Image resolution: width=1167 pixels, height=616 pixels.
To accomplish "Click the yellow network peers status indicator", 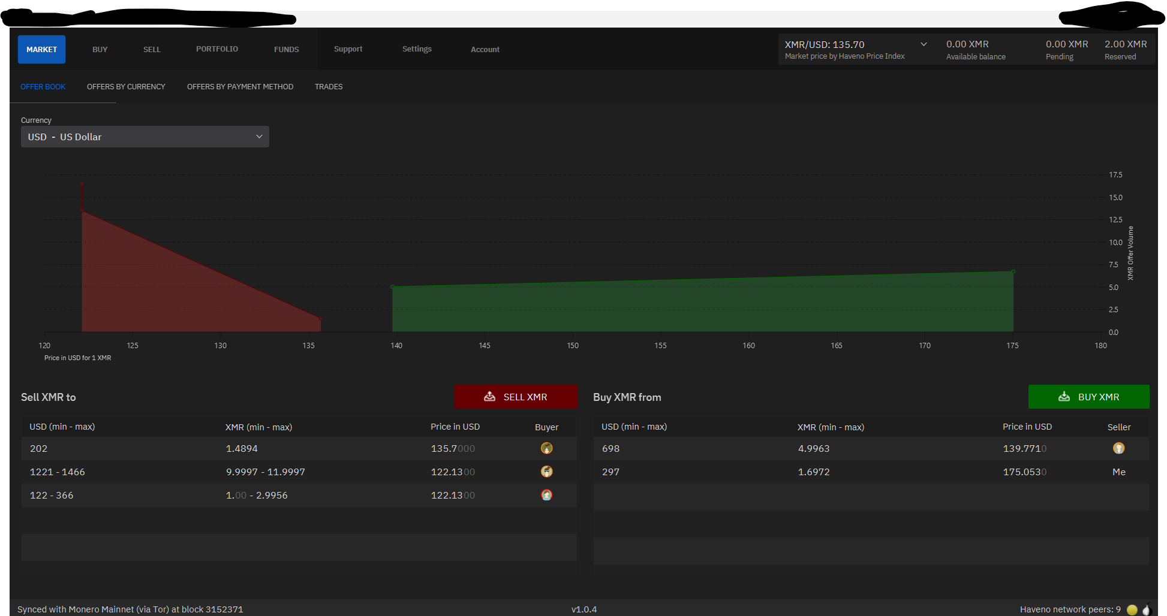I will (x=1132, y=609).
